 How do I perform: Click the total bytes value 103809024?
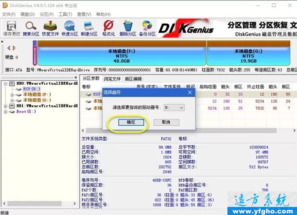tap(259, 147)
